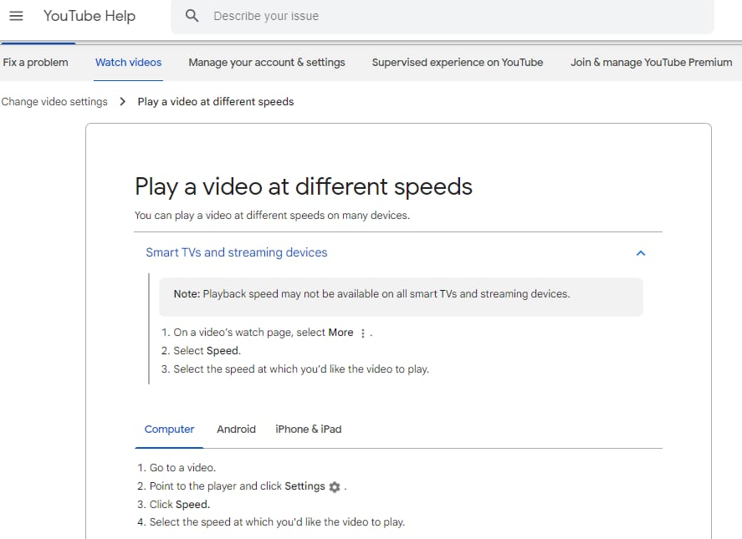Open Manage your account & settings tab
The height and width of the screenshot is (539, 742).
click(x=267, y=63)
